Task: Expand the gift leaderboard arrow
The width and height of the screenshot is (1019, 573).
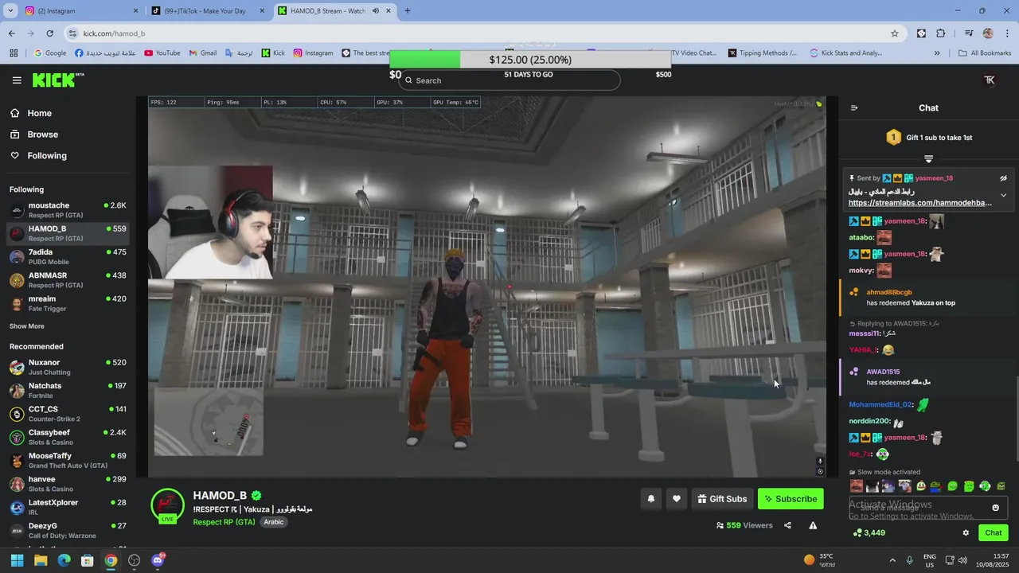Action: (x=928, y=159)
